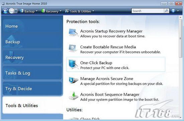Click the One-Click Backup shield icon

(73, 64)
